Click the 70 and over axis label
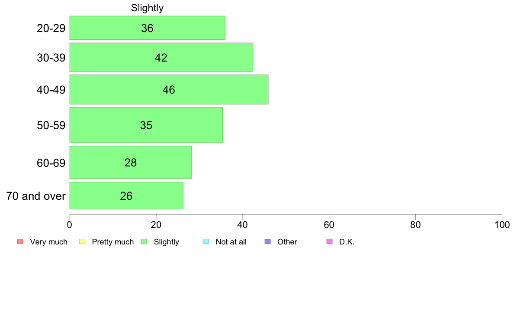This screenshot has width=514, height=319. click(36, 196)
